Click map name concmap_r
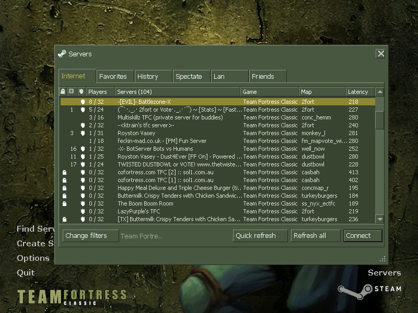 tap(315, 188)
